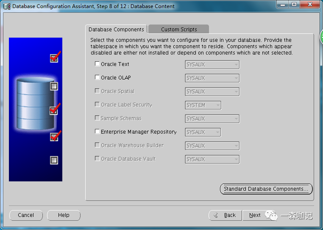
Task: Open the Help button
Action: (64, 215)
